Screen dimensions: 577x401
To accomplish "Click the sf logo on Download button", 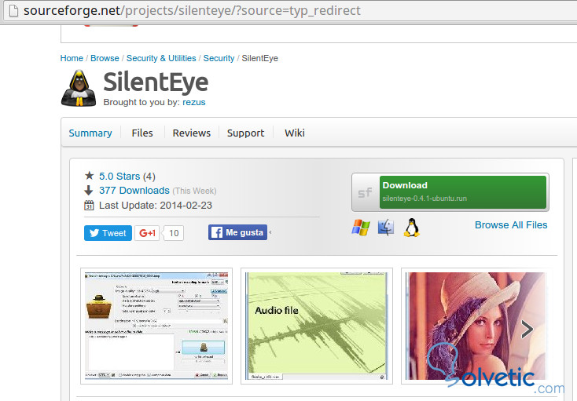I will 365,192.
